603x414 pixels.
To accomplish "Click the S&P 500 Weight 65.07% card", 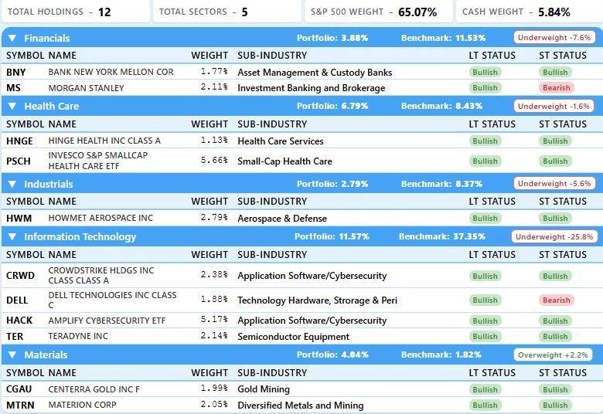I will 379,12.
